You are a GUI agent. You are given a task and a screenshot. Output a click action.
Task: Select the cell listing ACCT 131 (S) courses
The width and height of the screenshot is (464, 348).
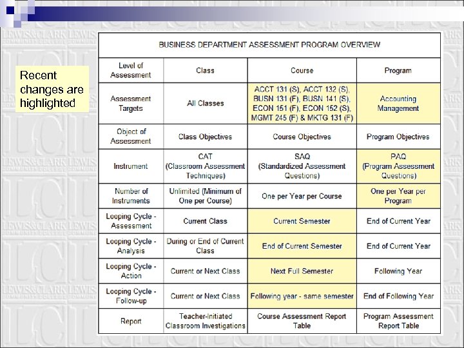point(302,104)
